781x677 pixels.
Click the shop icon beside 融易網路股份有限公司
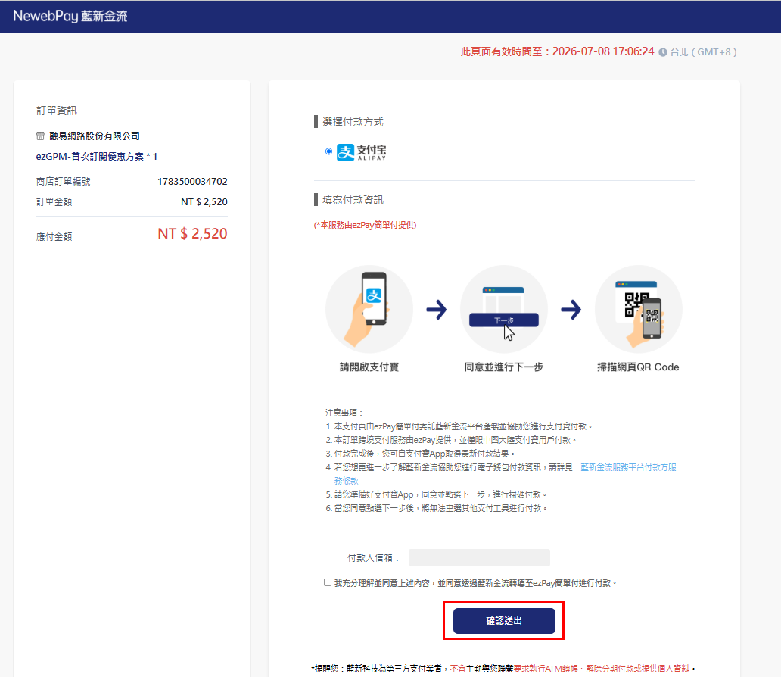point(40,136)
